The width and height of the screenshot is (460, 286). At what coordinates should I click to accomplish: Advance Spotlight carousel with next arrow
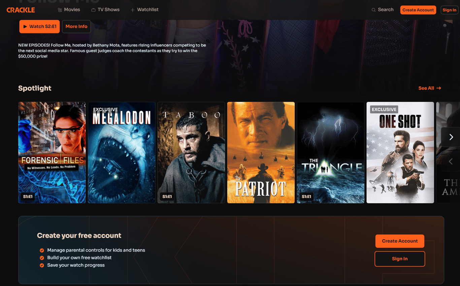pyautogui.click(x=451, y=137)
